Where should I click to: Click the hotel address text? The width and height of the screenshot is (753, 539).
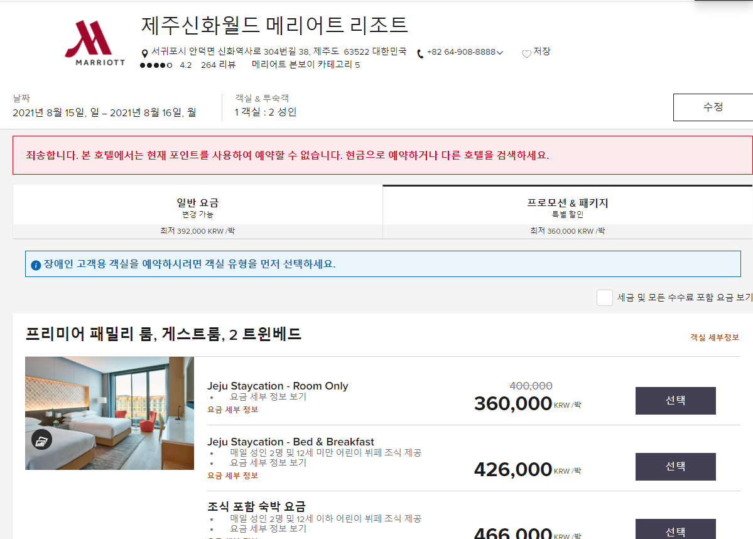point(279,52)
